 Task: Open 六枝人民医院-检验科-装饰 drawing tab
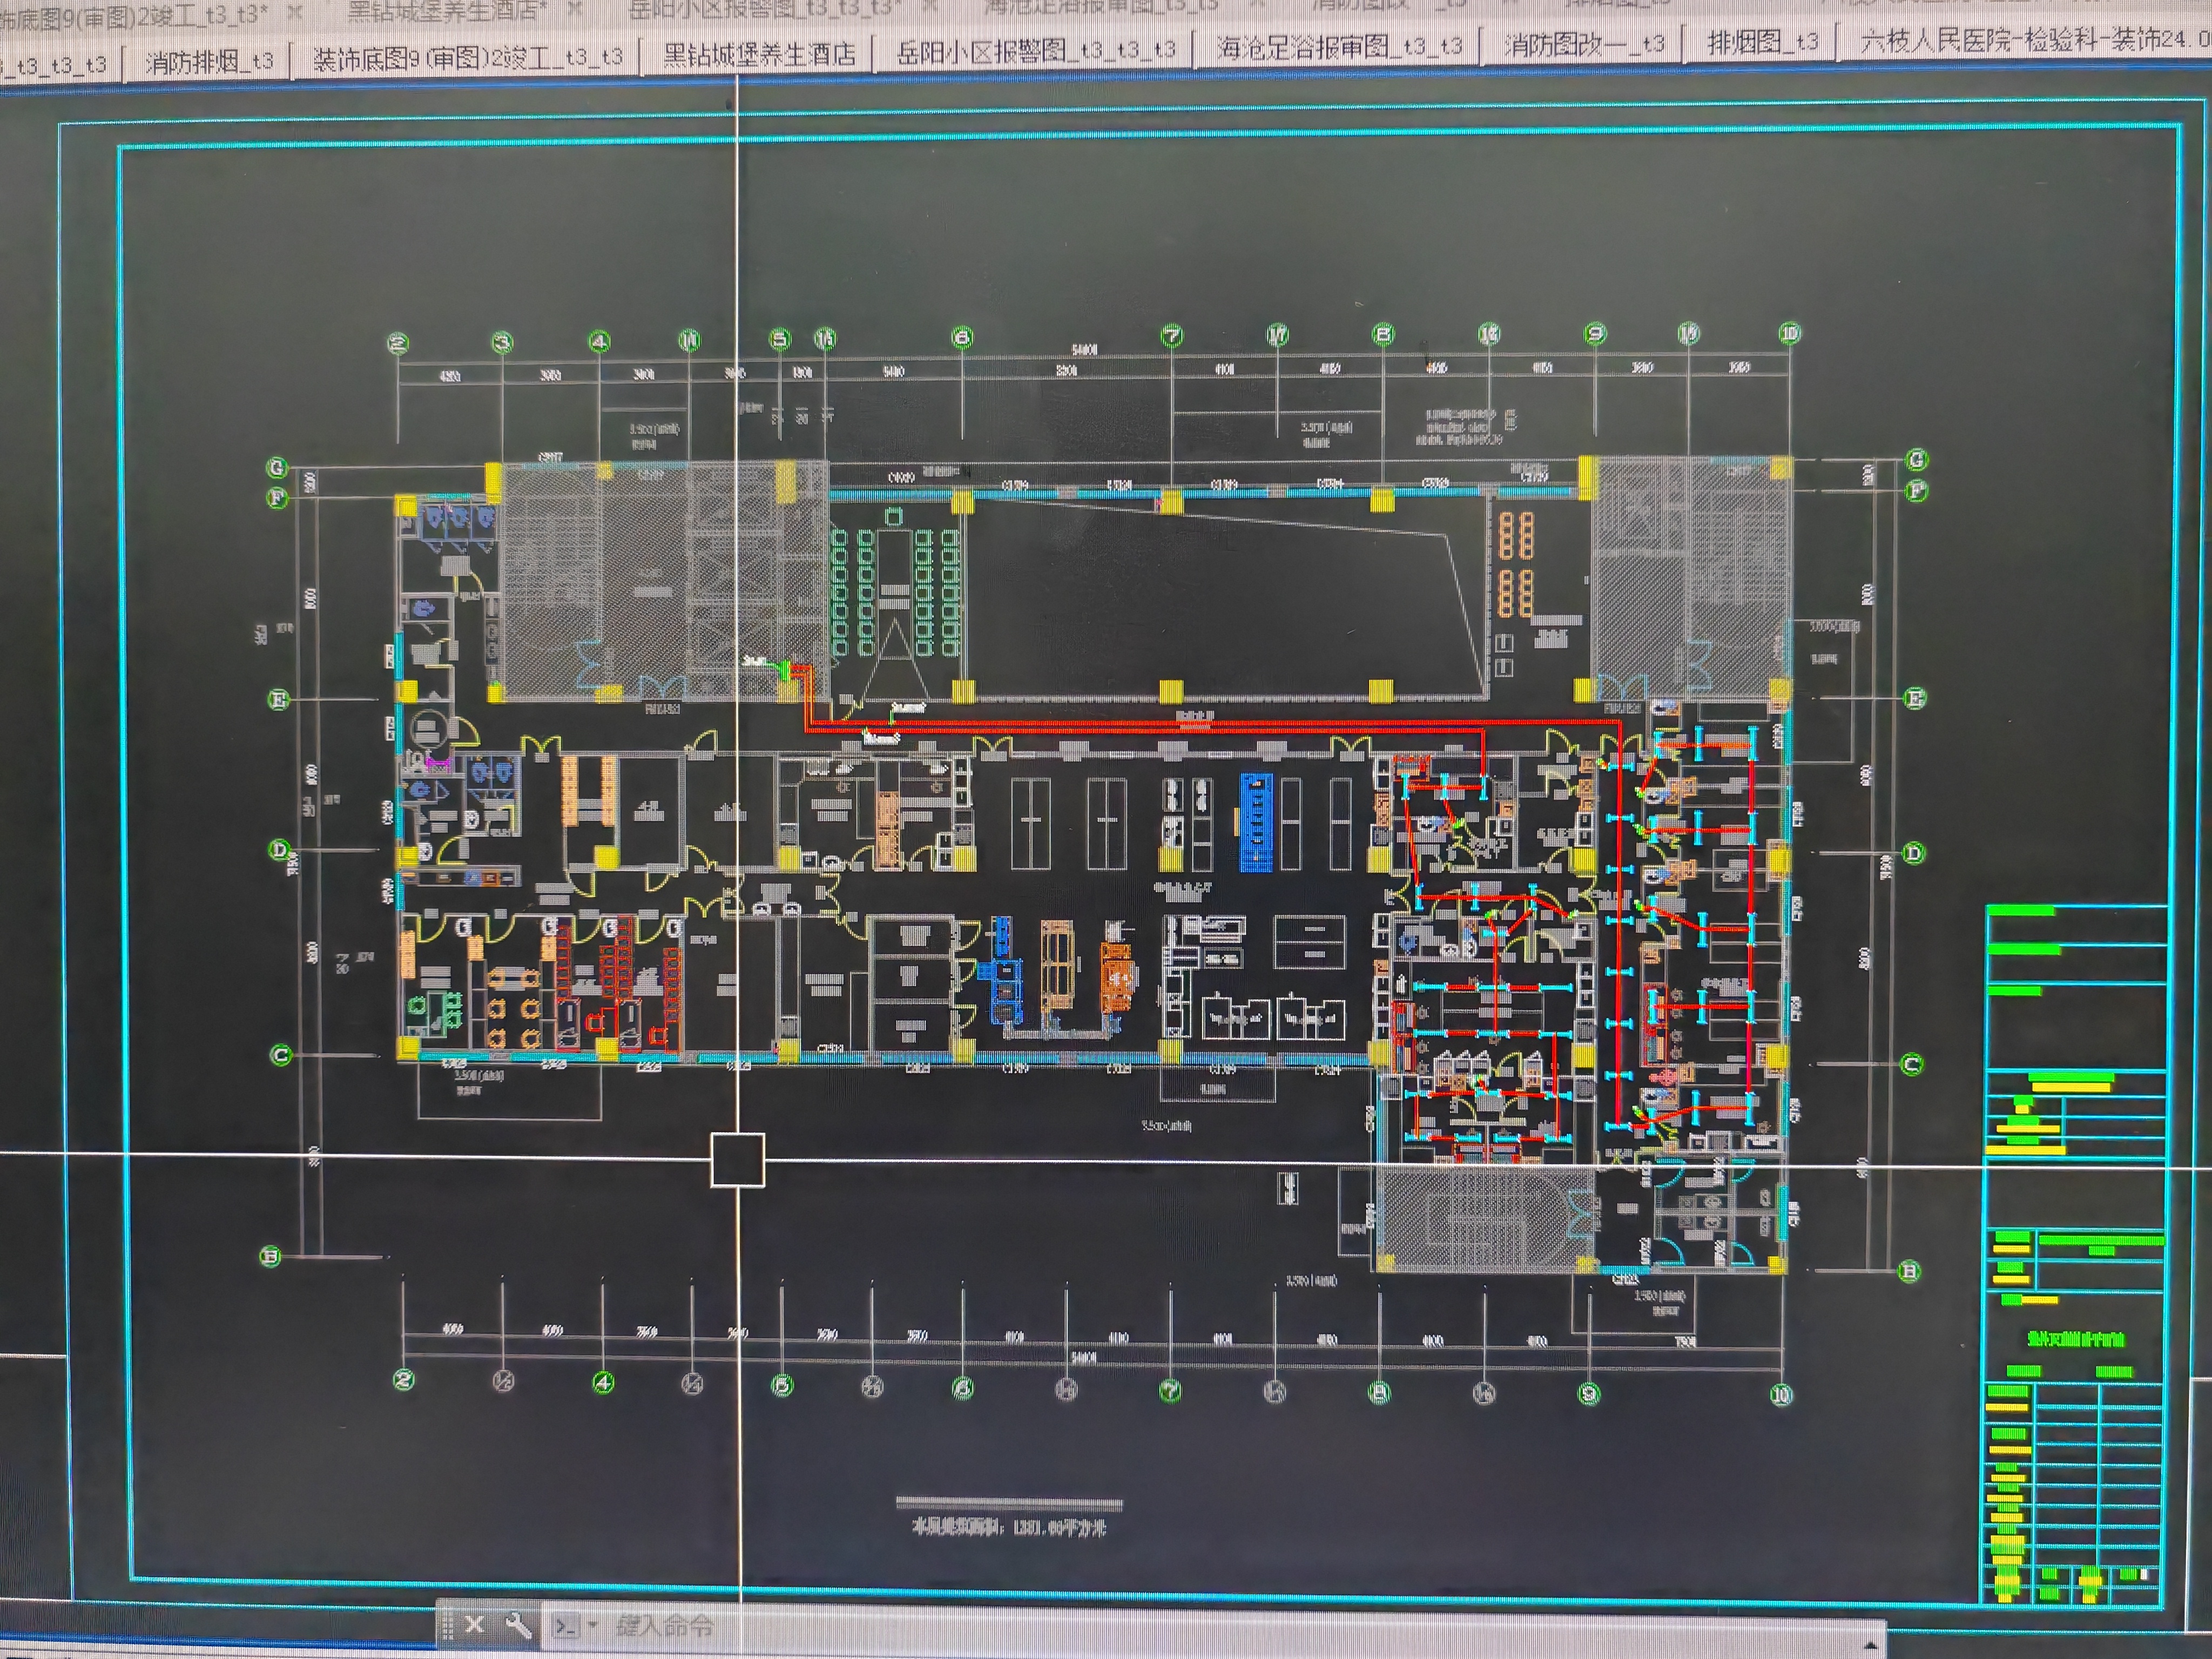(2030, 40)
